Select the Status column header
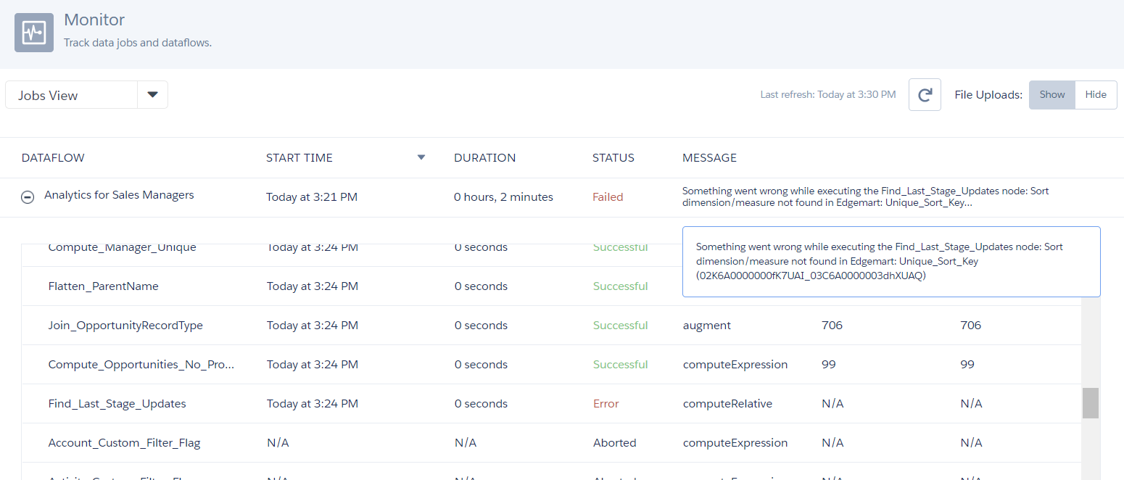The width and height of the screenshot is (1124, 480). [x=613, y=157]
